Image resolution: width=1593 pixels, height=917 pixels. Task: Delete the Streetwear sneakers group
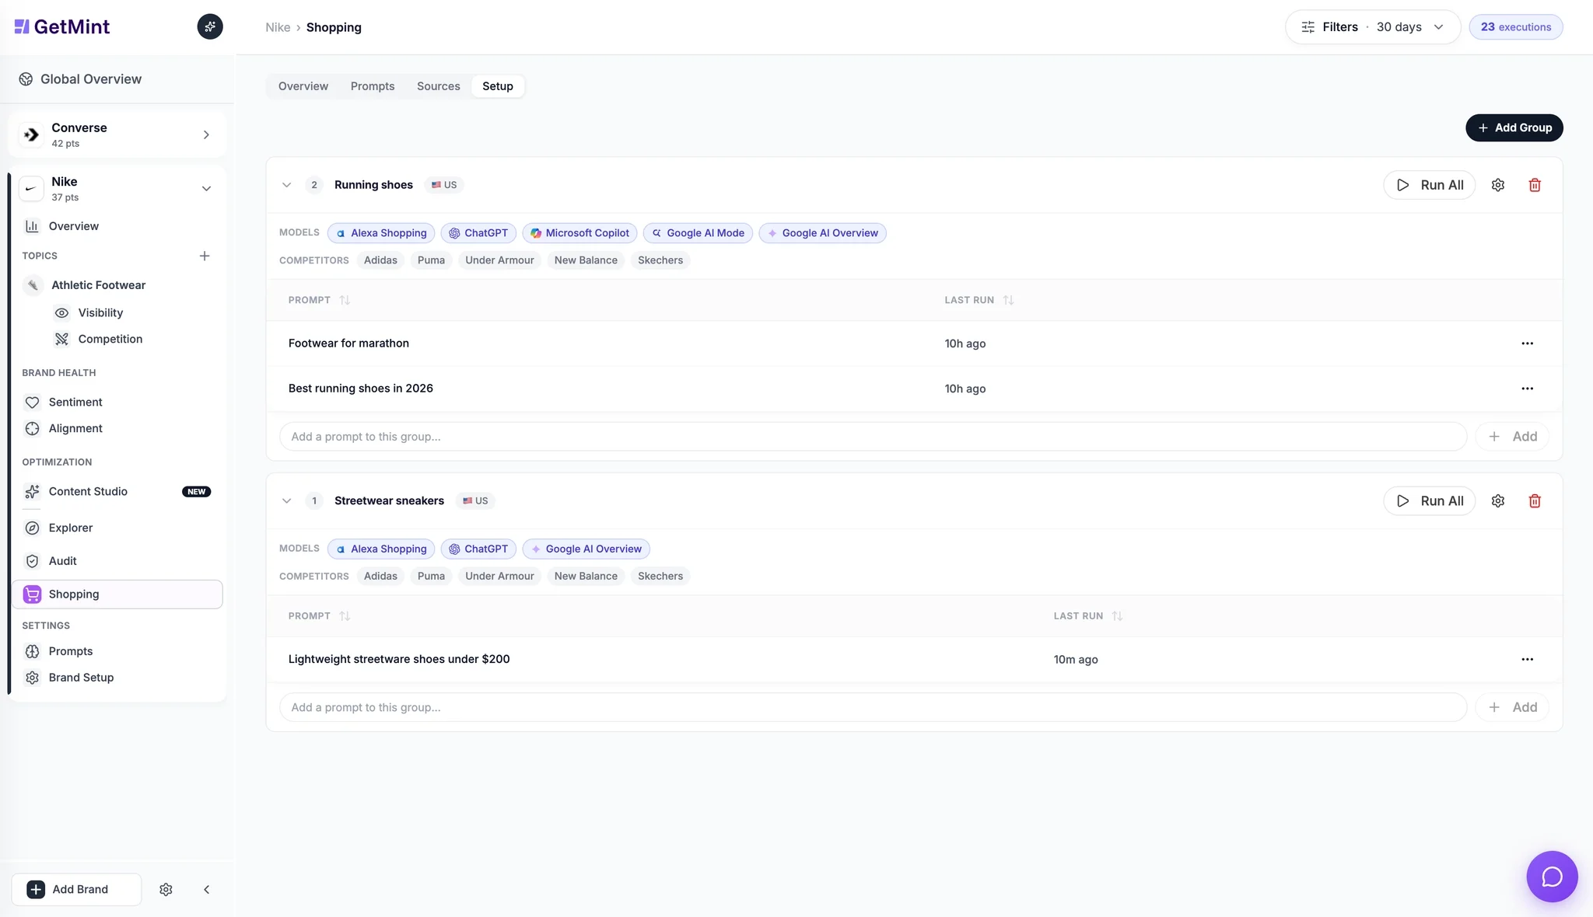click(1534, 501)
